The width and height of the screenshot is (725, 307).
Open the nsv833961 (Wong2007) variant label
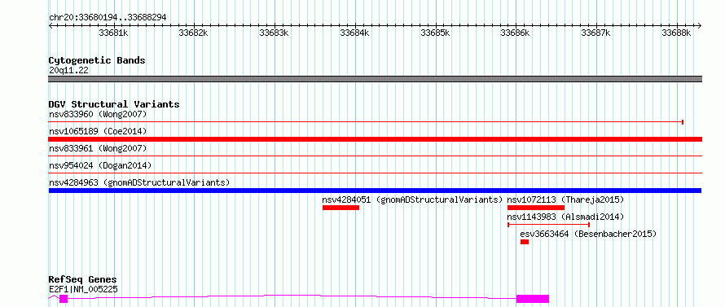point(98,148)
